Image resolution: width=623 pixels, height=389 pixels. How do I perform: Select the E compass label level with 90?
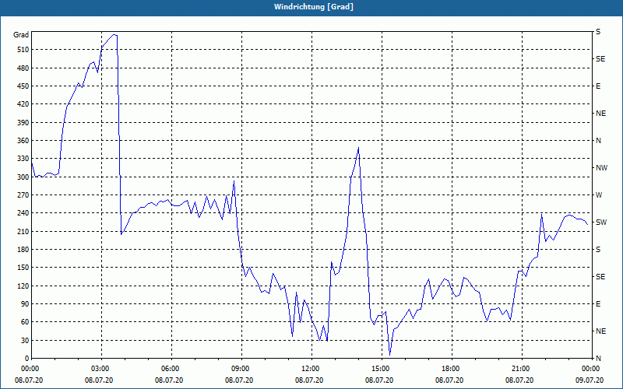point(598,304)
